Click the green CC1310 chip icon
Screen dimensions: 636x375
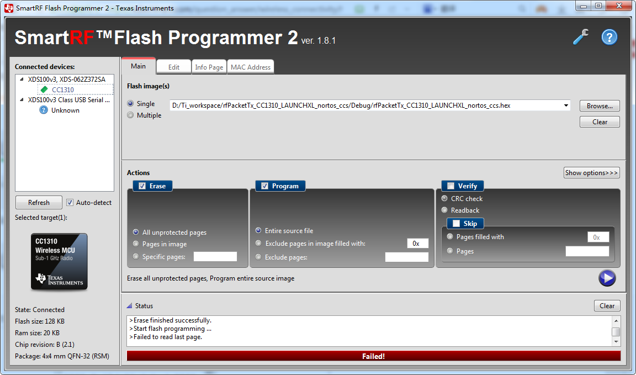44,89
